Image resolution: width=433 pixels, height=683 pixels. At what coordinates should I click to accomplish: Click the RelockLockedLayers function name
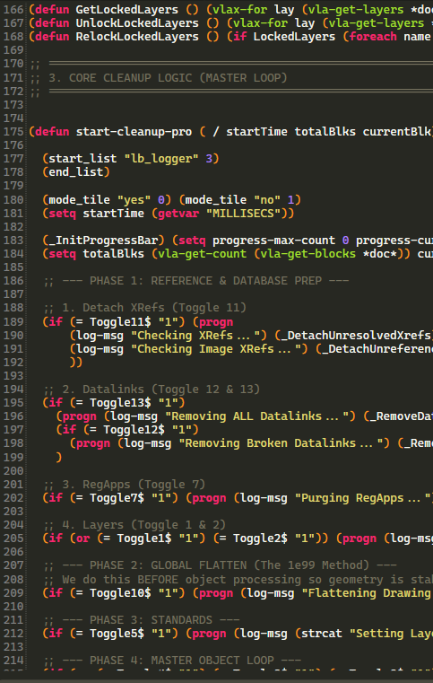coord(137,37)
